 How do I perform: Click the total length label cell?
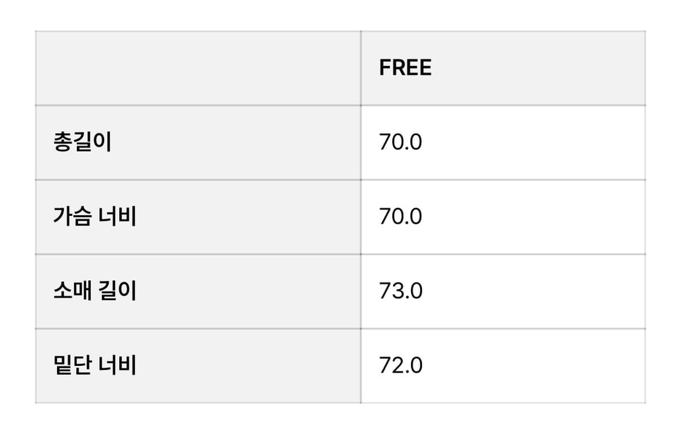coord(198,143)
